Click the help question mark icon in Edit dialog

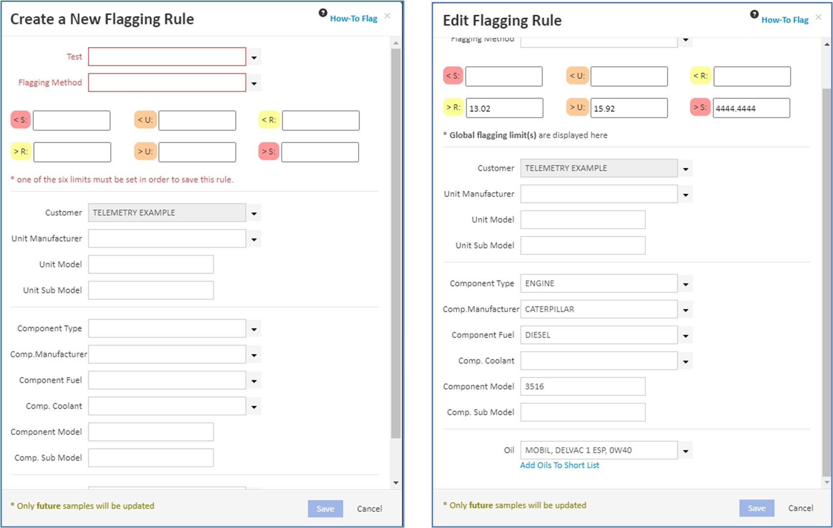[x=754, y=15]
